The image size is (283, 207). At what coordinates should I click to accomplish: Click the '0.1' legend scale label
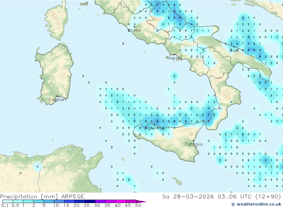(x=5, y=205)
